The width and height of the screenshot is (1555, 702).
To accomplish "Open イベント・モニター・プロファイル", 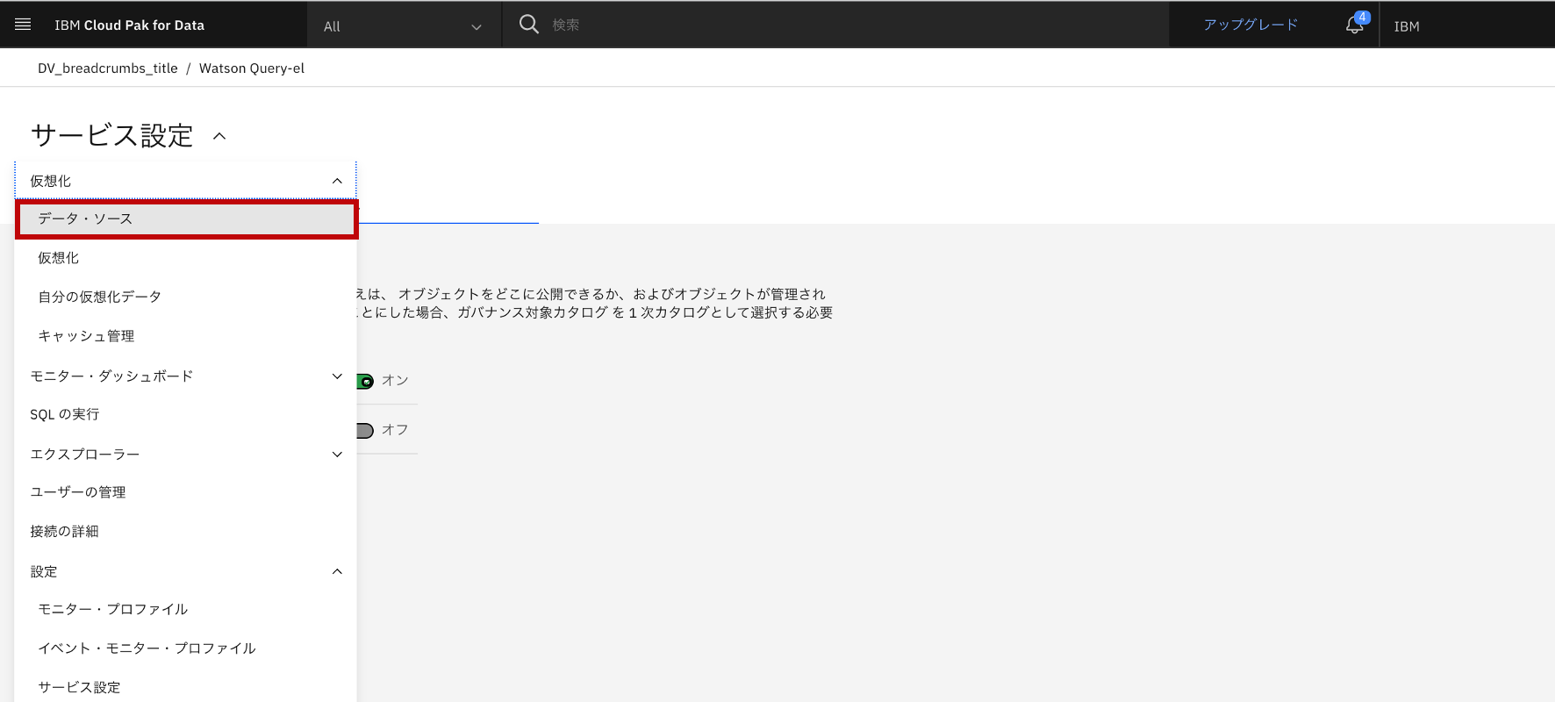I will [185, 648].
